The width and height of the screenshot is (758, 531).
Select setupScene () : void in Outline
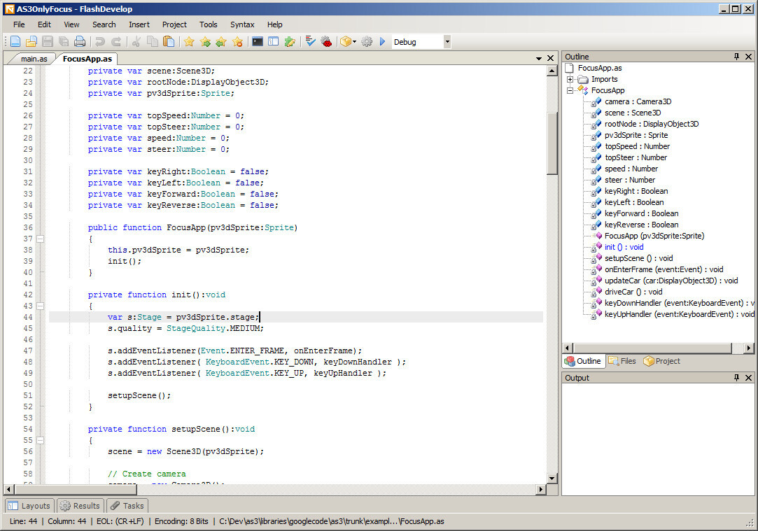coord(638,258)
